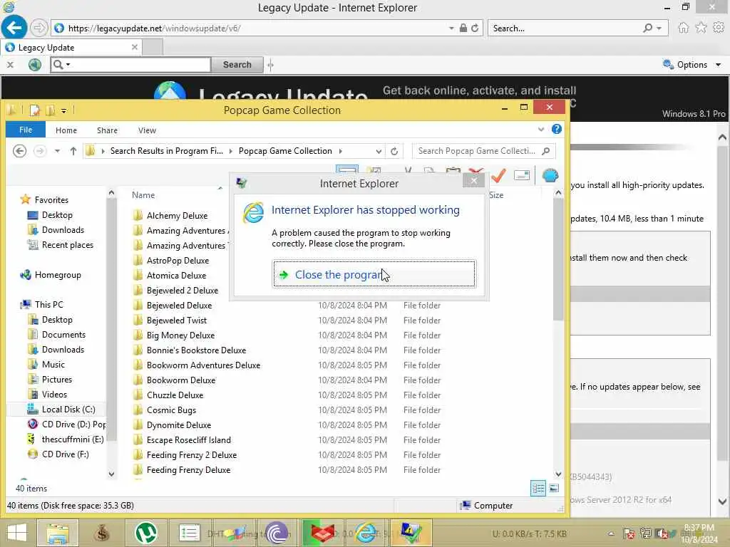This screenshot has height=547, width=730.
Task: Open the red Comodo taskbar icon
Action: 322,533
